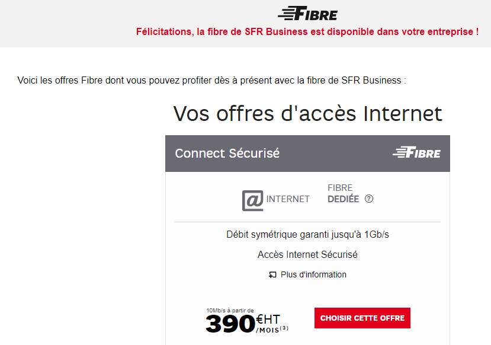Viewport: 491px width, 345px height.
Task: Click the /MOIS billing period text
Action: [268, 330]
